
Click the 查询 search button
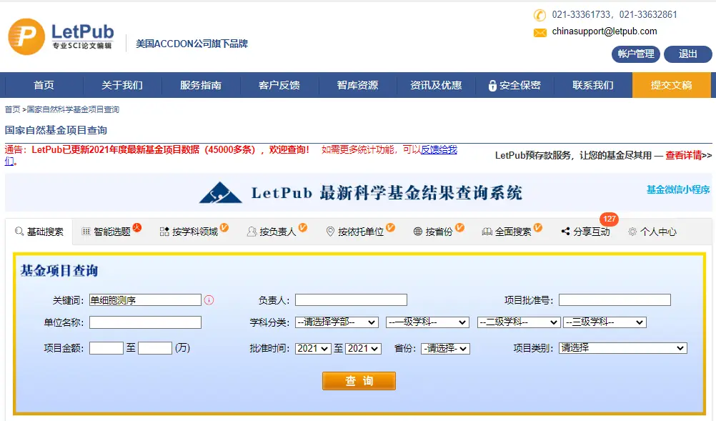[358, 381]
